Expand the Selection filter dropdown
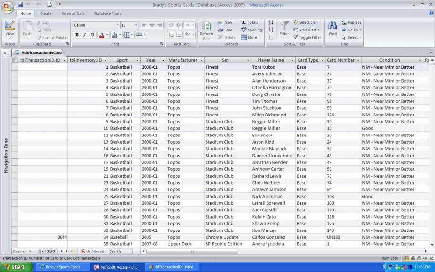 coord(305,22)
